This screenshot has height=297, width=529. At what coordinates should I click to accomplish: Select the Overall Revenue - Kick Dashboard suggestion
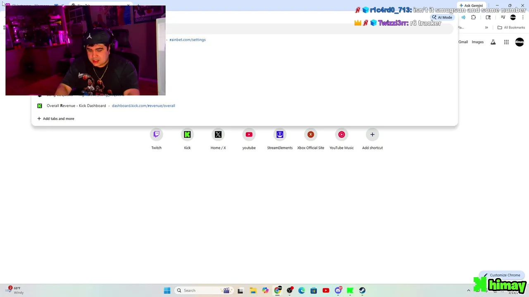point(245,106)
